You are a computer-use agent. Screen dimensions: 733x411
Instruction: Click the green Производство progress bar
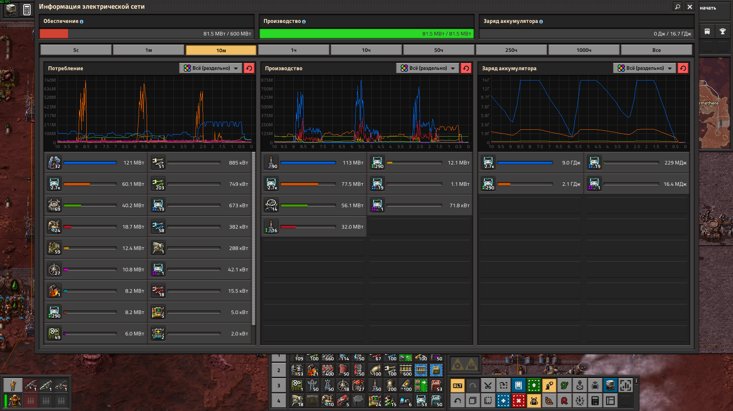tap(367, 34)
